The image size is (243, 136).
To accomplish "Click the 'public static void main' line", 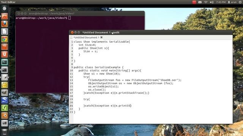I will point(110,71).
